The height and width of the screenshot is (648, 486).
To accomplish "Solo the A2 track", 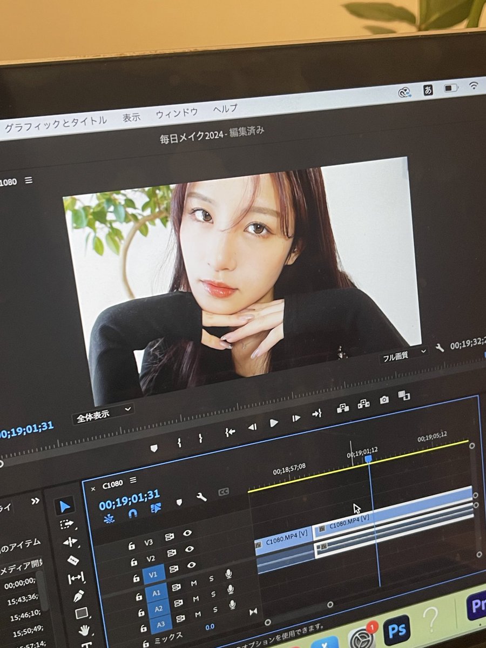I will click(213, 594).
